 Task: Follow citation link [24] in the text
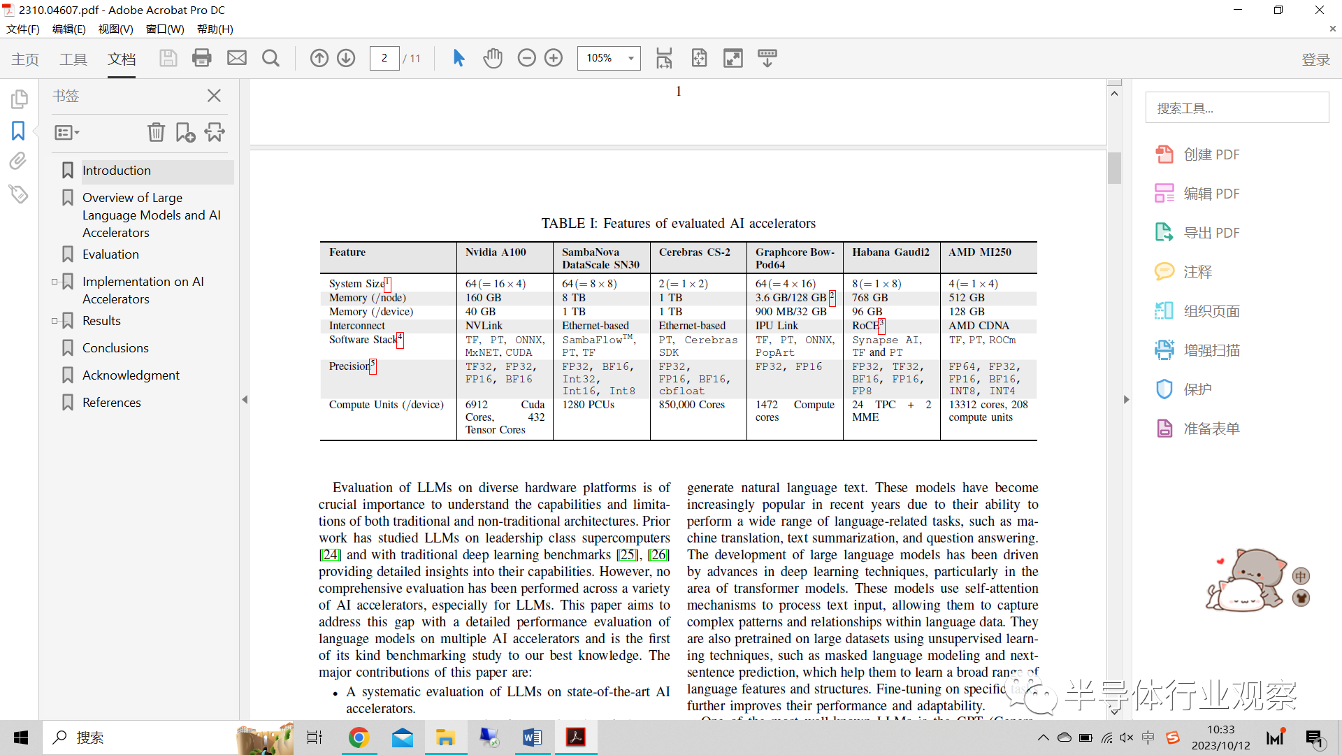pos(330,555)
